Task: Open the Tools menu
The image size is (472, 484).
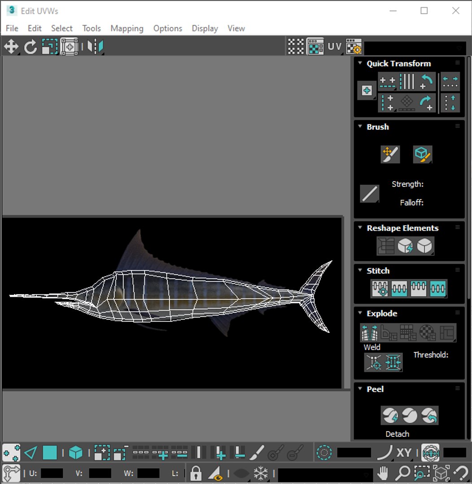Action: pos(92,28)
